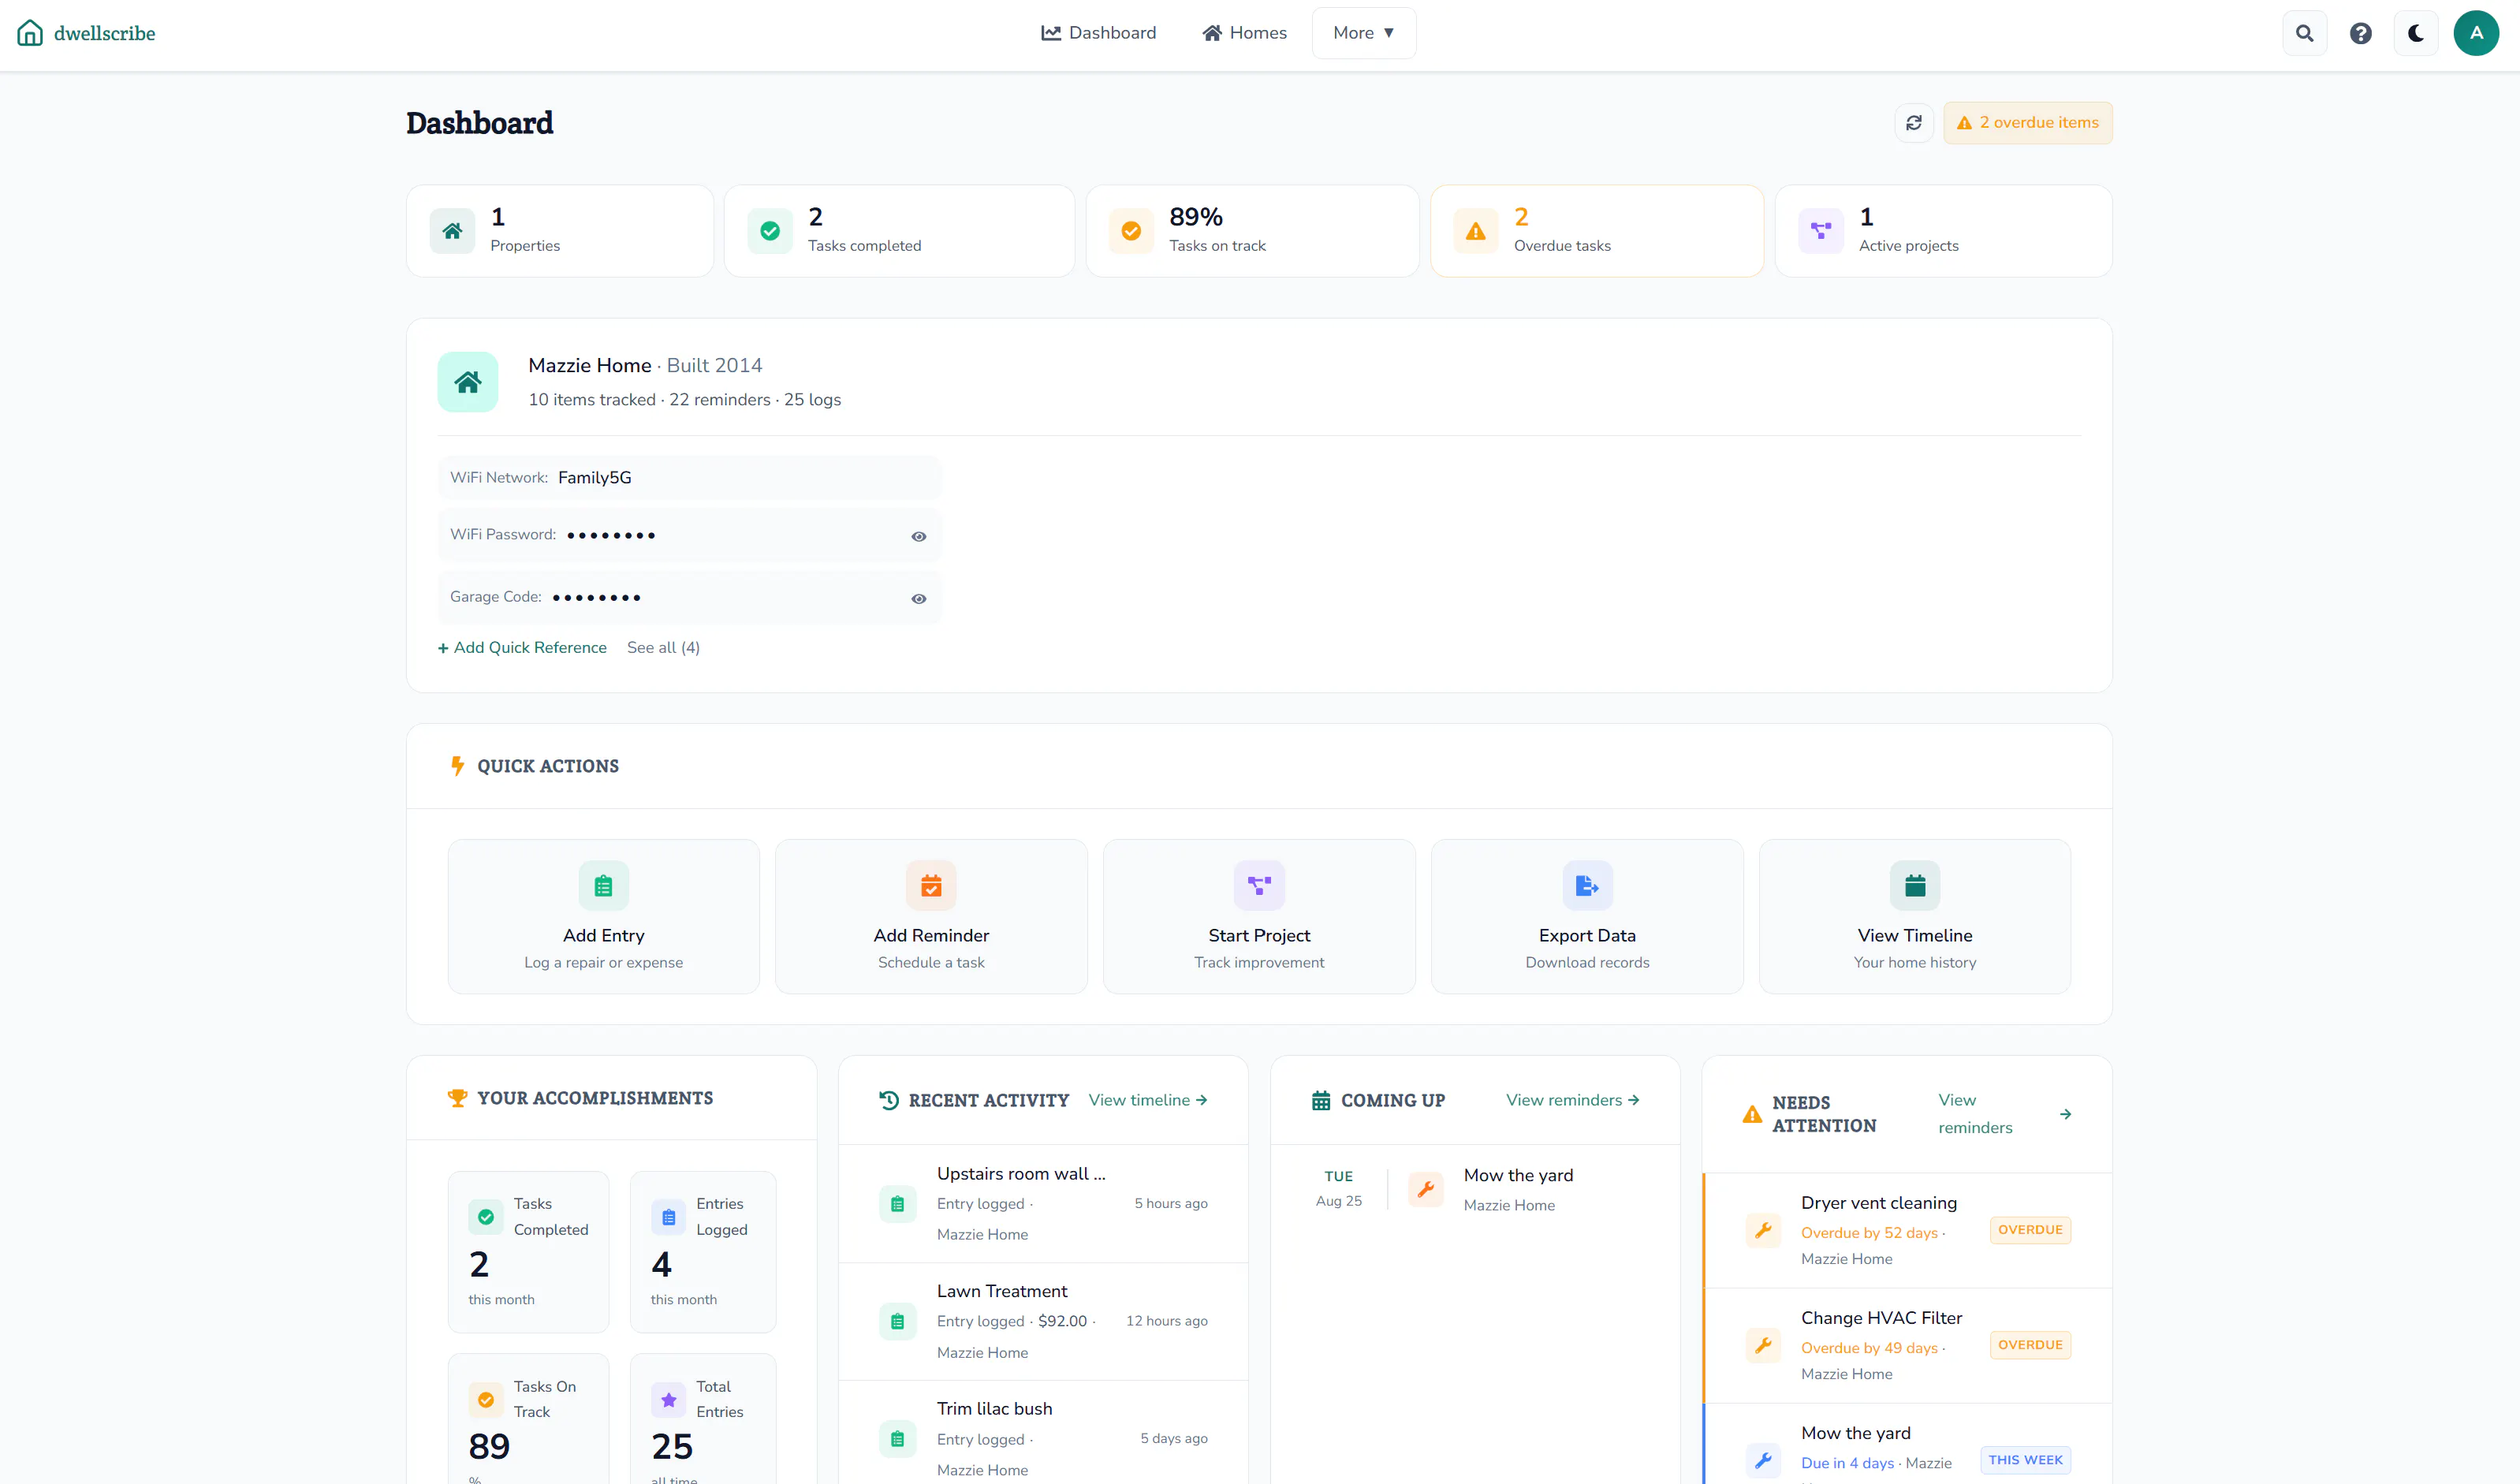Image resolution: width=2520 pixels, height=1484 pixels.
Task: Click the Needs Attention warning triangle icon
Action: coord(1752,1114)
